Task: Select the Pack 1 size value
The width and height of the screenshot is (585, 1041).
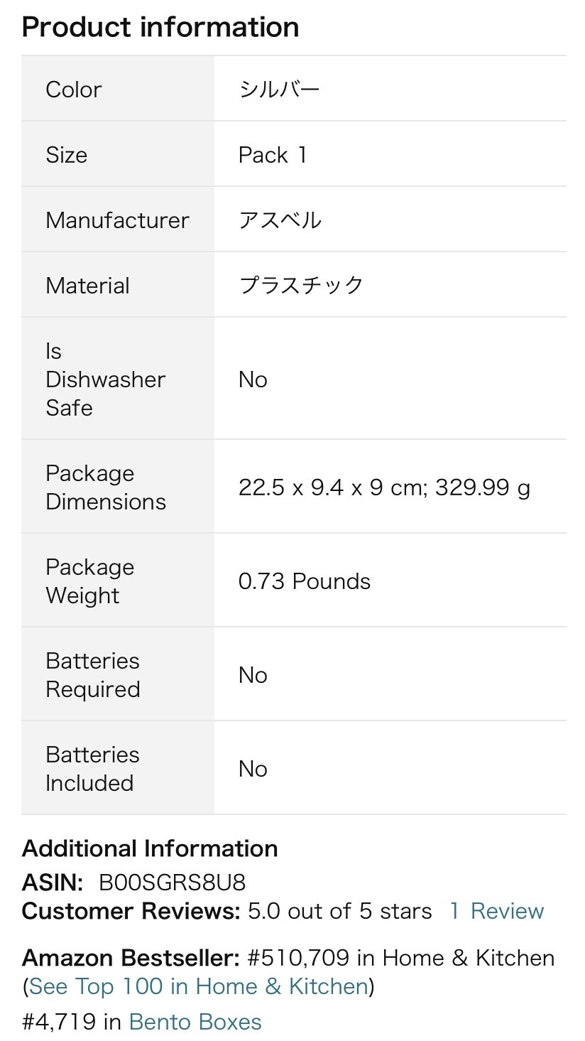Action: pyautogui.click(x=273, y=155)
